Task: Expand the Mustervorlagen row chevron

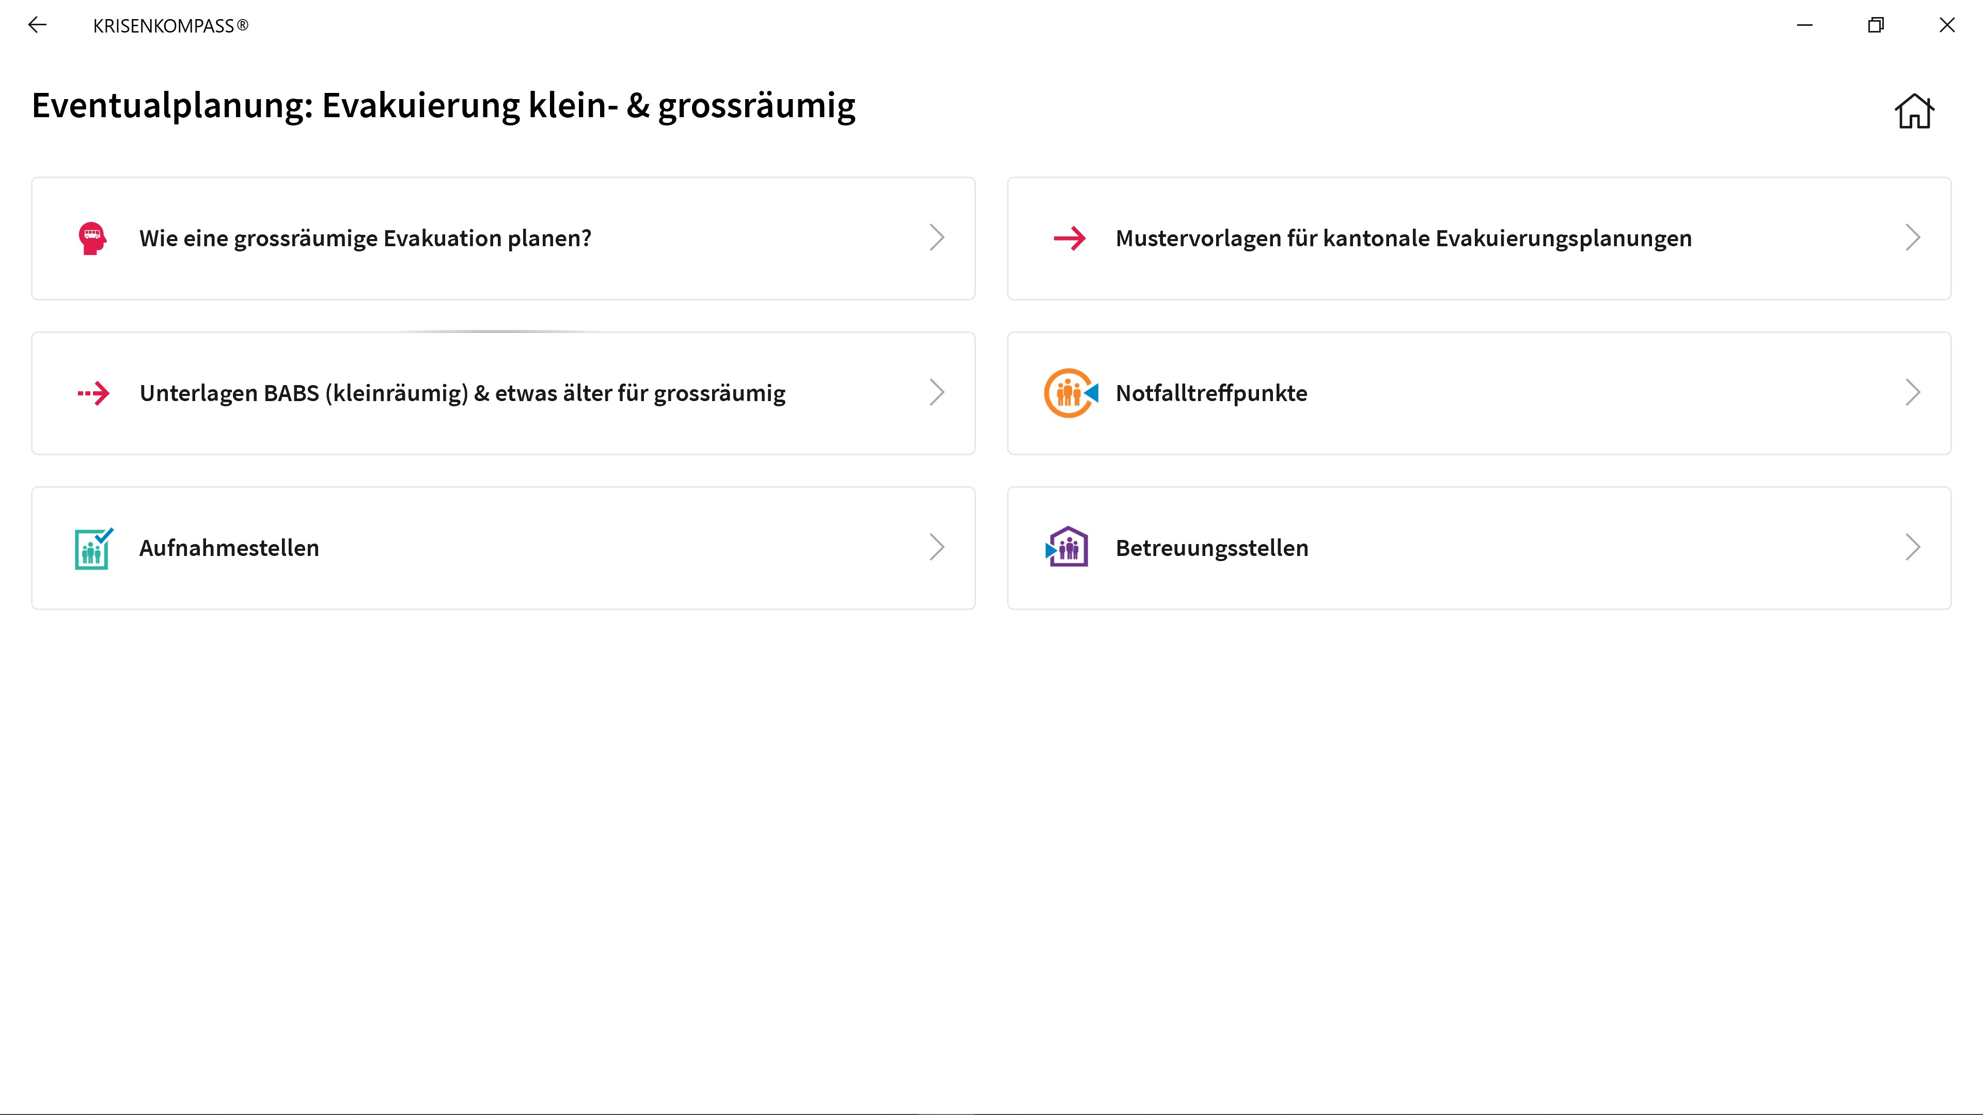Action: [1912, 238]
